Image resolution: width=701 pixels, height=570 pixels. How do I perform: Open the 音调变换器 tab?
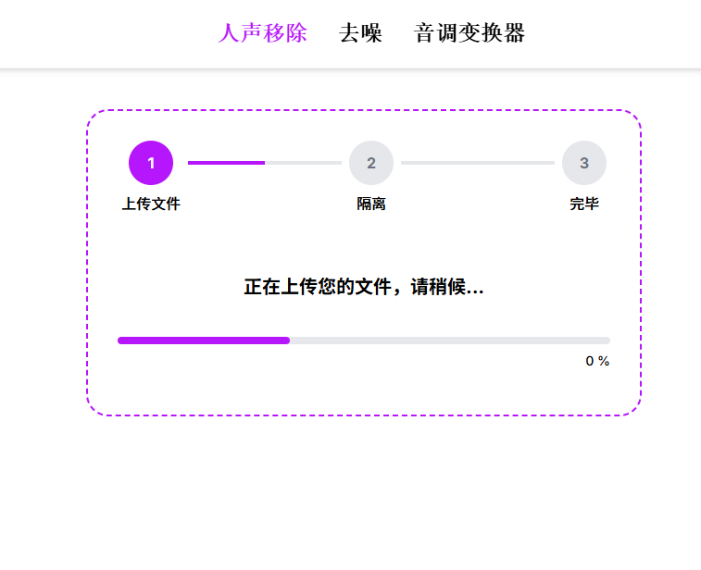[x=469, y=33]
